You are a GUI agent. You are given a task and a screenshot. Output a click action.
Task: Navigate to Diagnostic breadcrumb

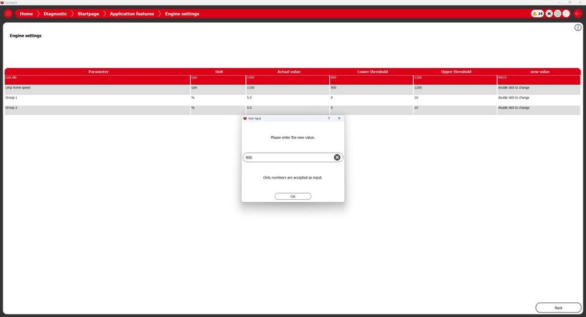(x=55, y=14)
